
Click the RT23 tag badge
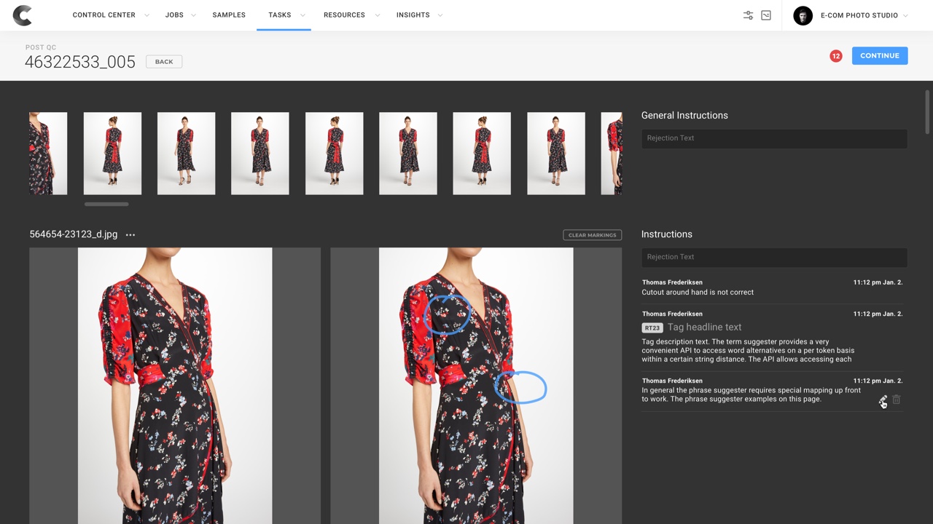tap(652, 327)
